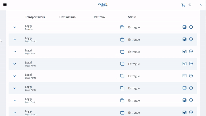Click the gray verified check icon

pos(190,5)
